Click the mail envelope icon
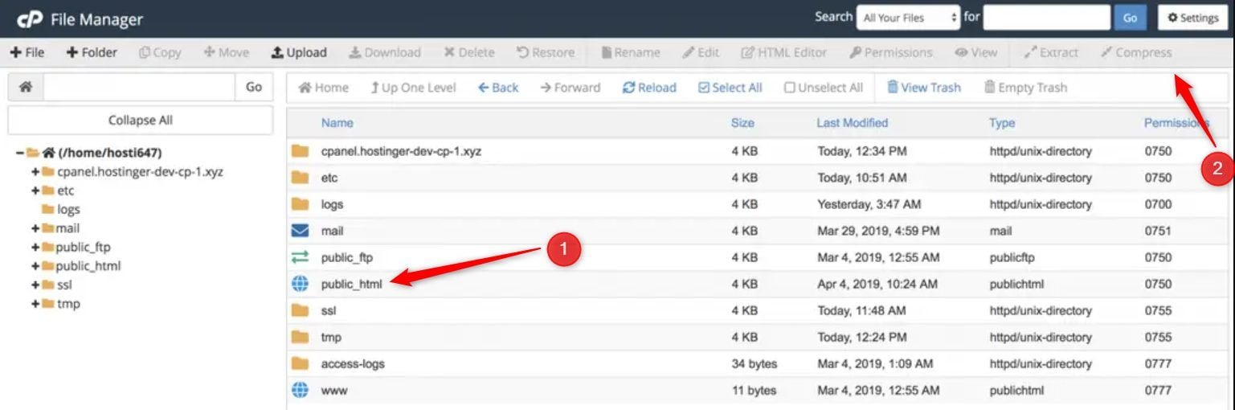The width and height of the screenshot is (1235, 410). click(x=301, y=231)
